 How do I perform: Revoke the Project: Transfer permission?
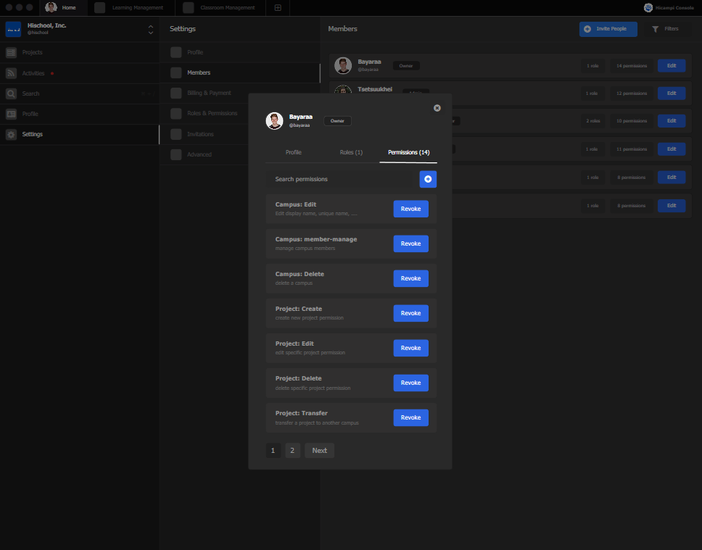pyautogui.click(x=410, y=417)
